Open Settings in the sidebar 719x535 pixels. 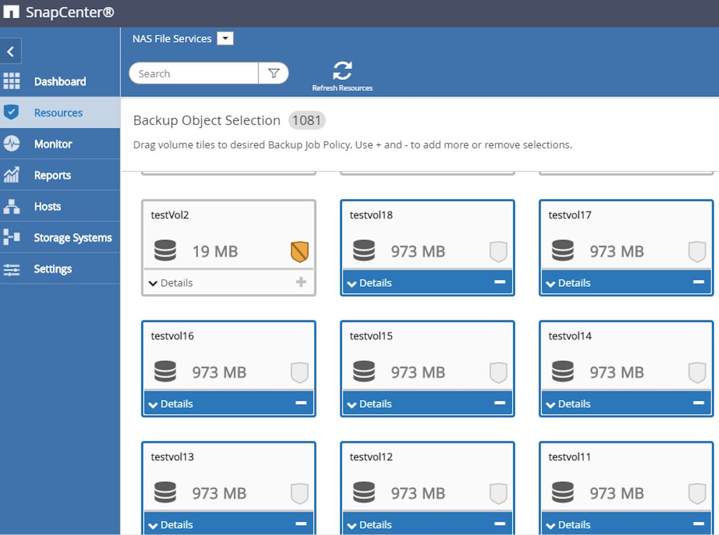tap(60, 269)
